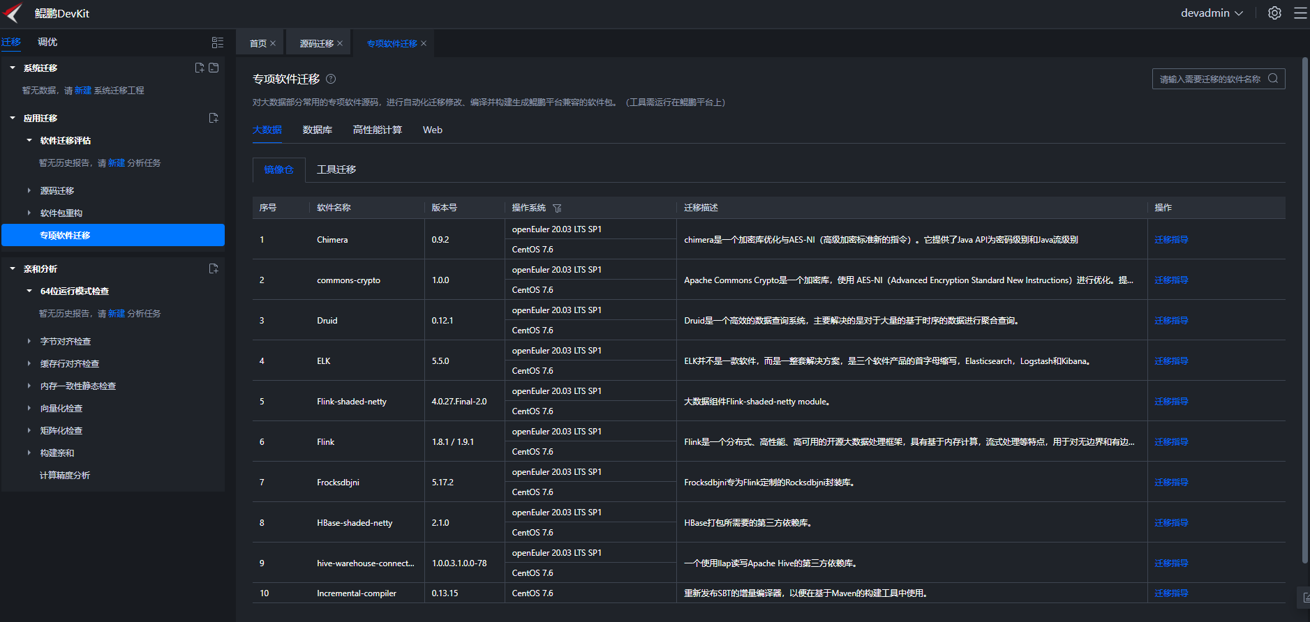The image size is (1310, 622).
Task: Open 迁移指导 for HBase-shaded-netty
Action: (x=1171, y=523)
